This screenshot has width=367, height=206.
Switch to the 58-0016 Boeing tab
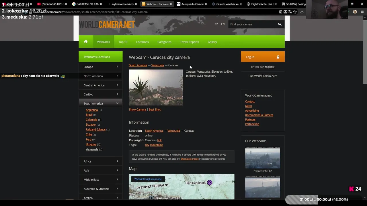click(293, 4)
